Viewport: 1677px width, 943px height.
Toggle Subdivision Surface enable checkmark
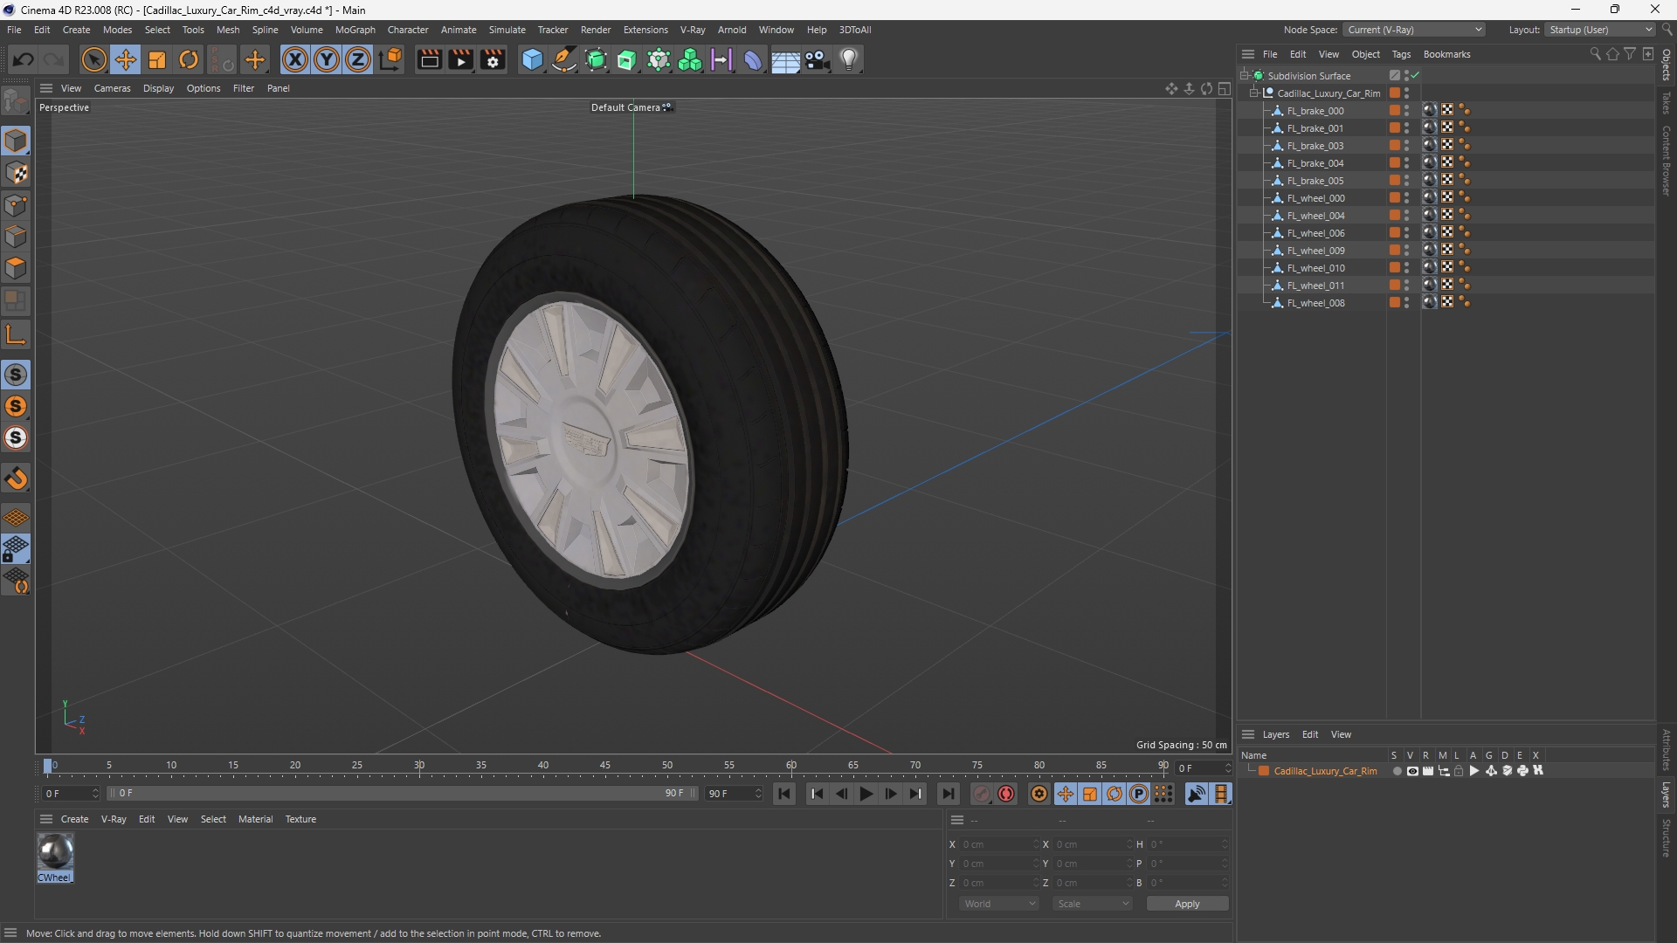point(1415,76)
